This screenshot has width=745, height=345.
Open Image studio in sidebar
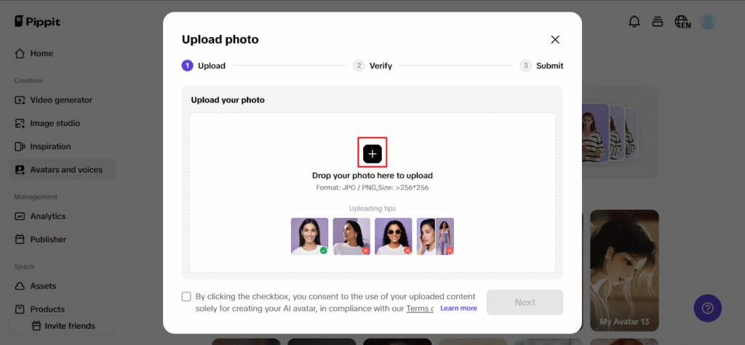point(63,123)
